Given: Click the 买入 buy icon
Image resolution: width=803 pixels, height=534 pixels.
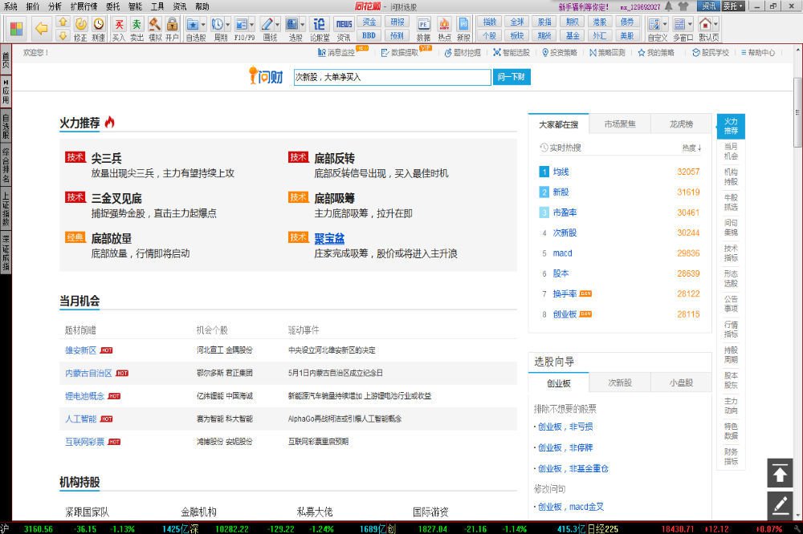Looking at the screenshot, I should pyautogui.click(x=118, y=29).
